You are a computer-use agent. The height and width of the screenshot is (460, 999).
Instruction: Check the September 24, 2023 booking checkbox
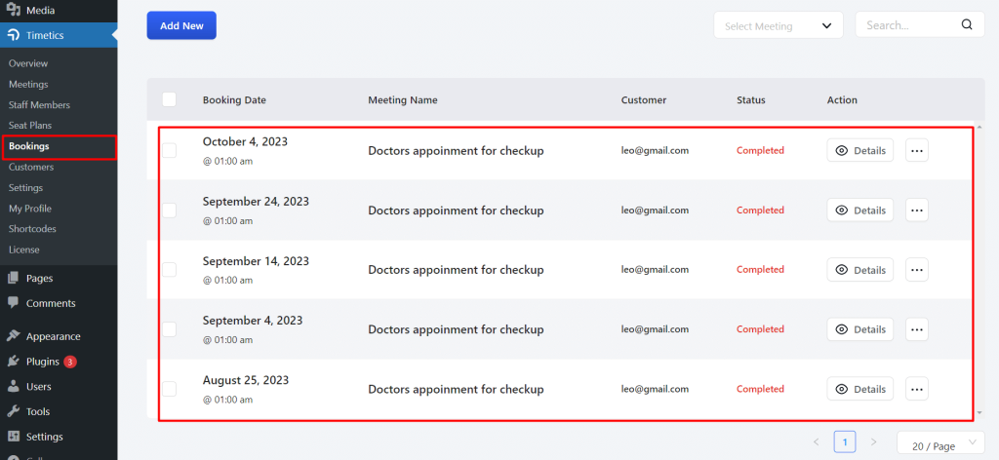click(x=169, y=210)
